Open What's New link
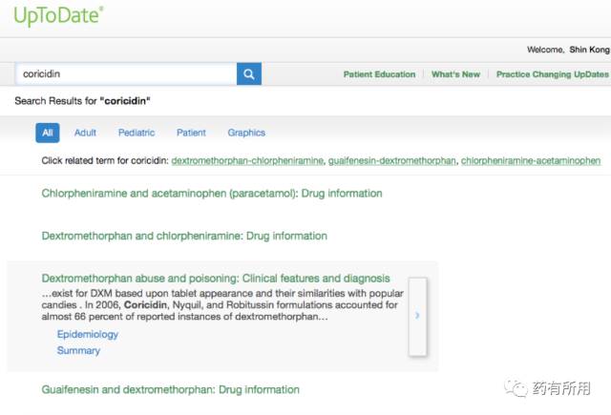Viewport: 611px width, 415px height. click(x=455, y=74)
